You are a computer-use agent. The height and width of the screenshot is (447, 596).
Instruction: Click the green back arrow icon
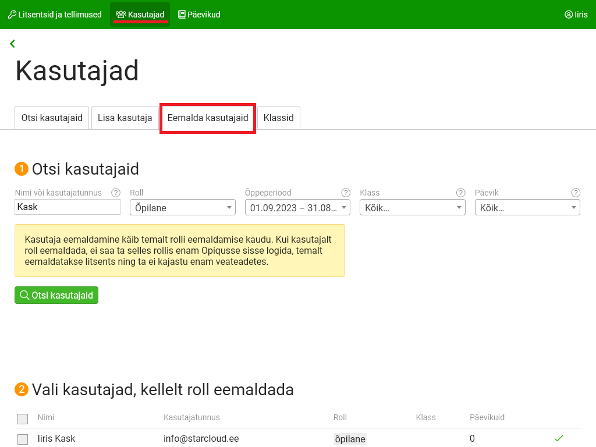(12, 44)
